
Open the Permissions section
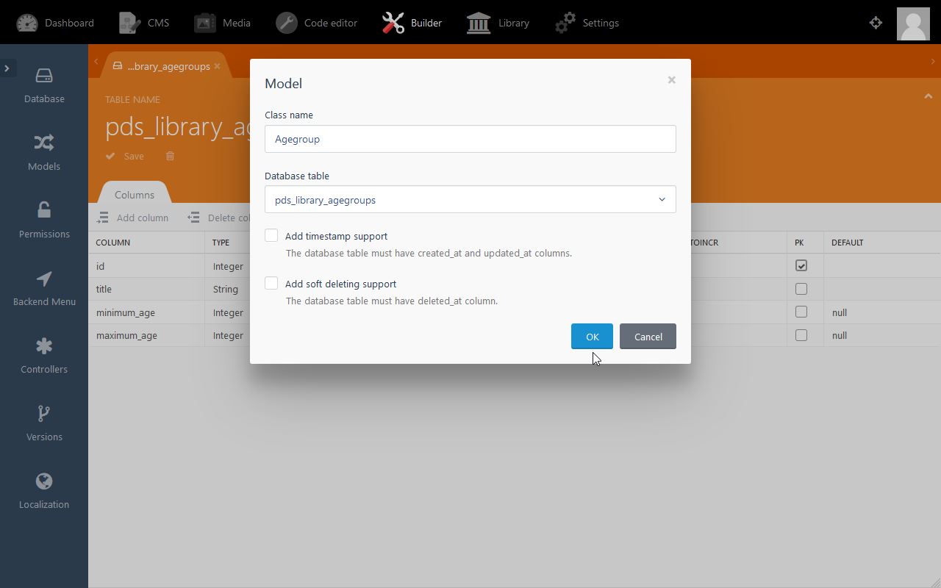tap(44, 220)
